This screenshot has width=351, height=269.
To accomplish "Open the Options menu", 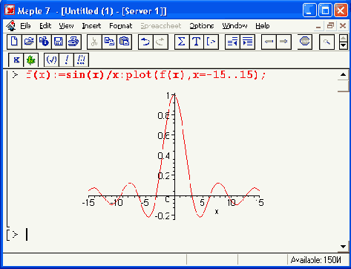I will (202, 26).
